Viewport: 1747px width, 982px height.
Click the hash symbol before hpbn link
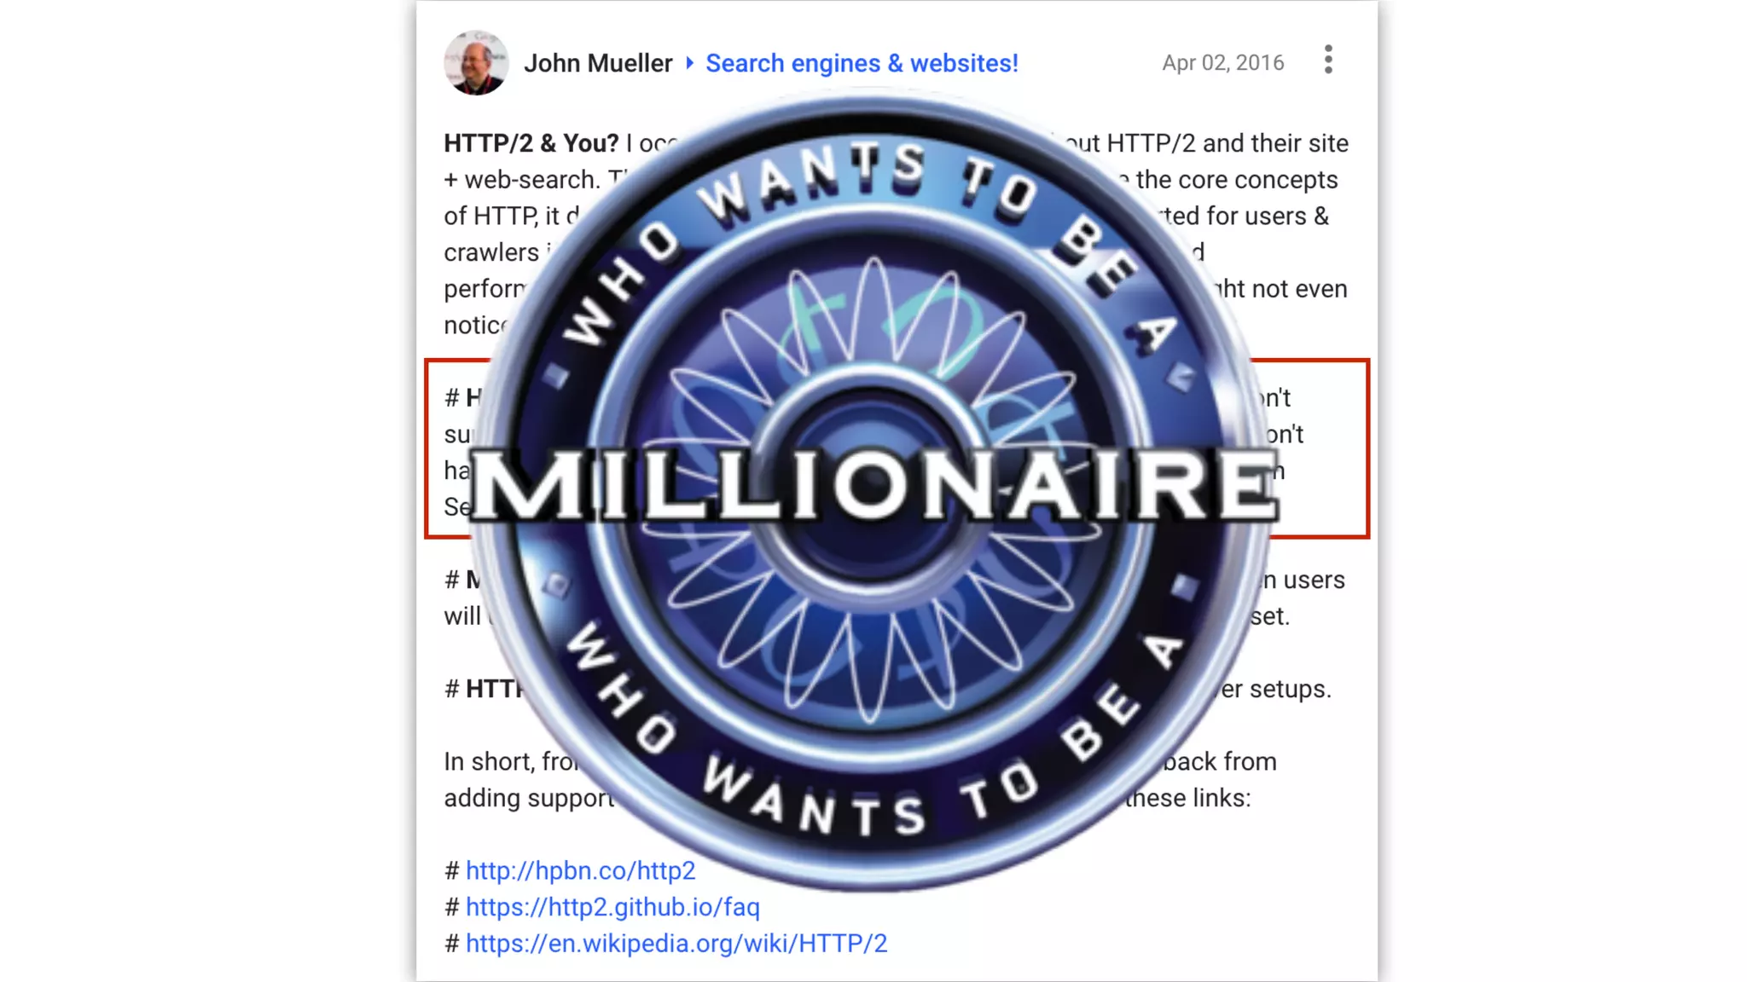click(452, 870)
